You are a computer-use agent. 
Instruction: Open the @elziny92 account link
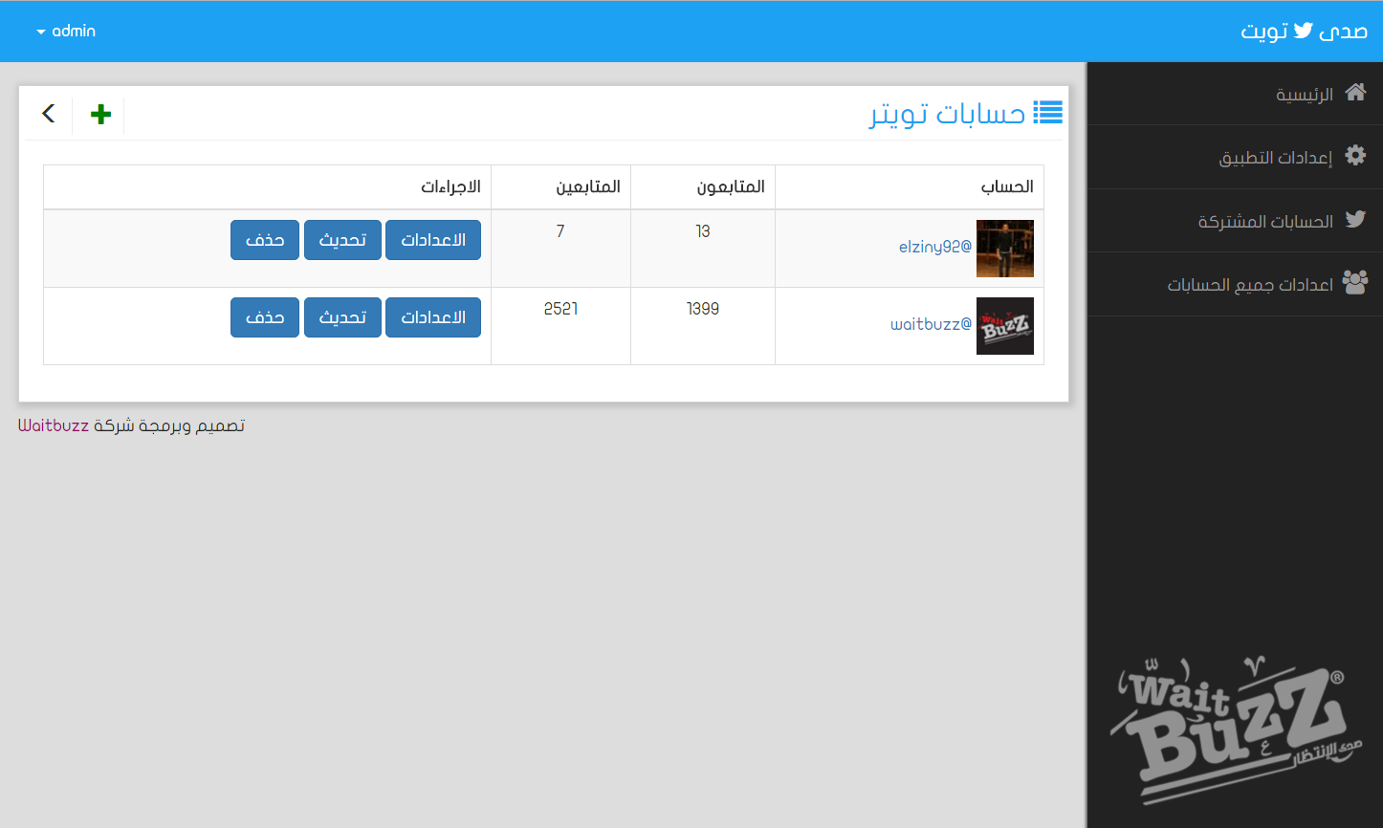point(935,247)
